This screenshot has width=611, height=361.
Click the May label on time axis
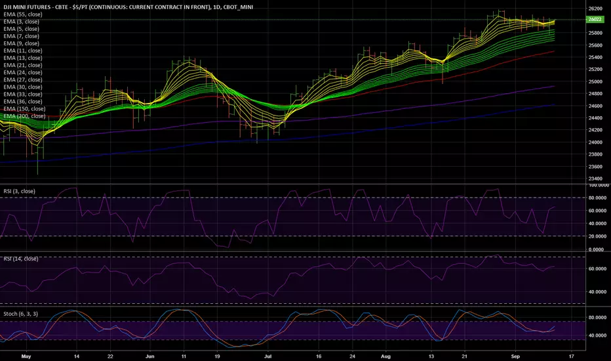26,356
